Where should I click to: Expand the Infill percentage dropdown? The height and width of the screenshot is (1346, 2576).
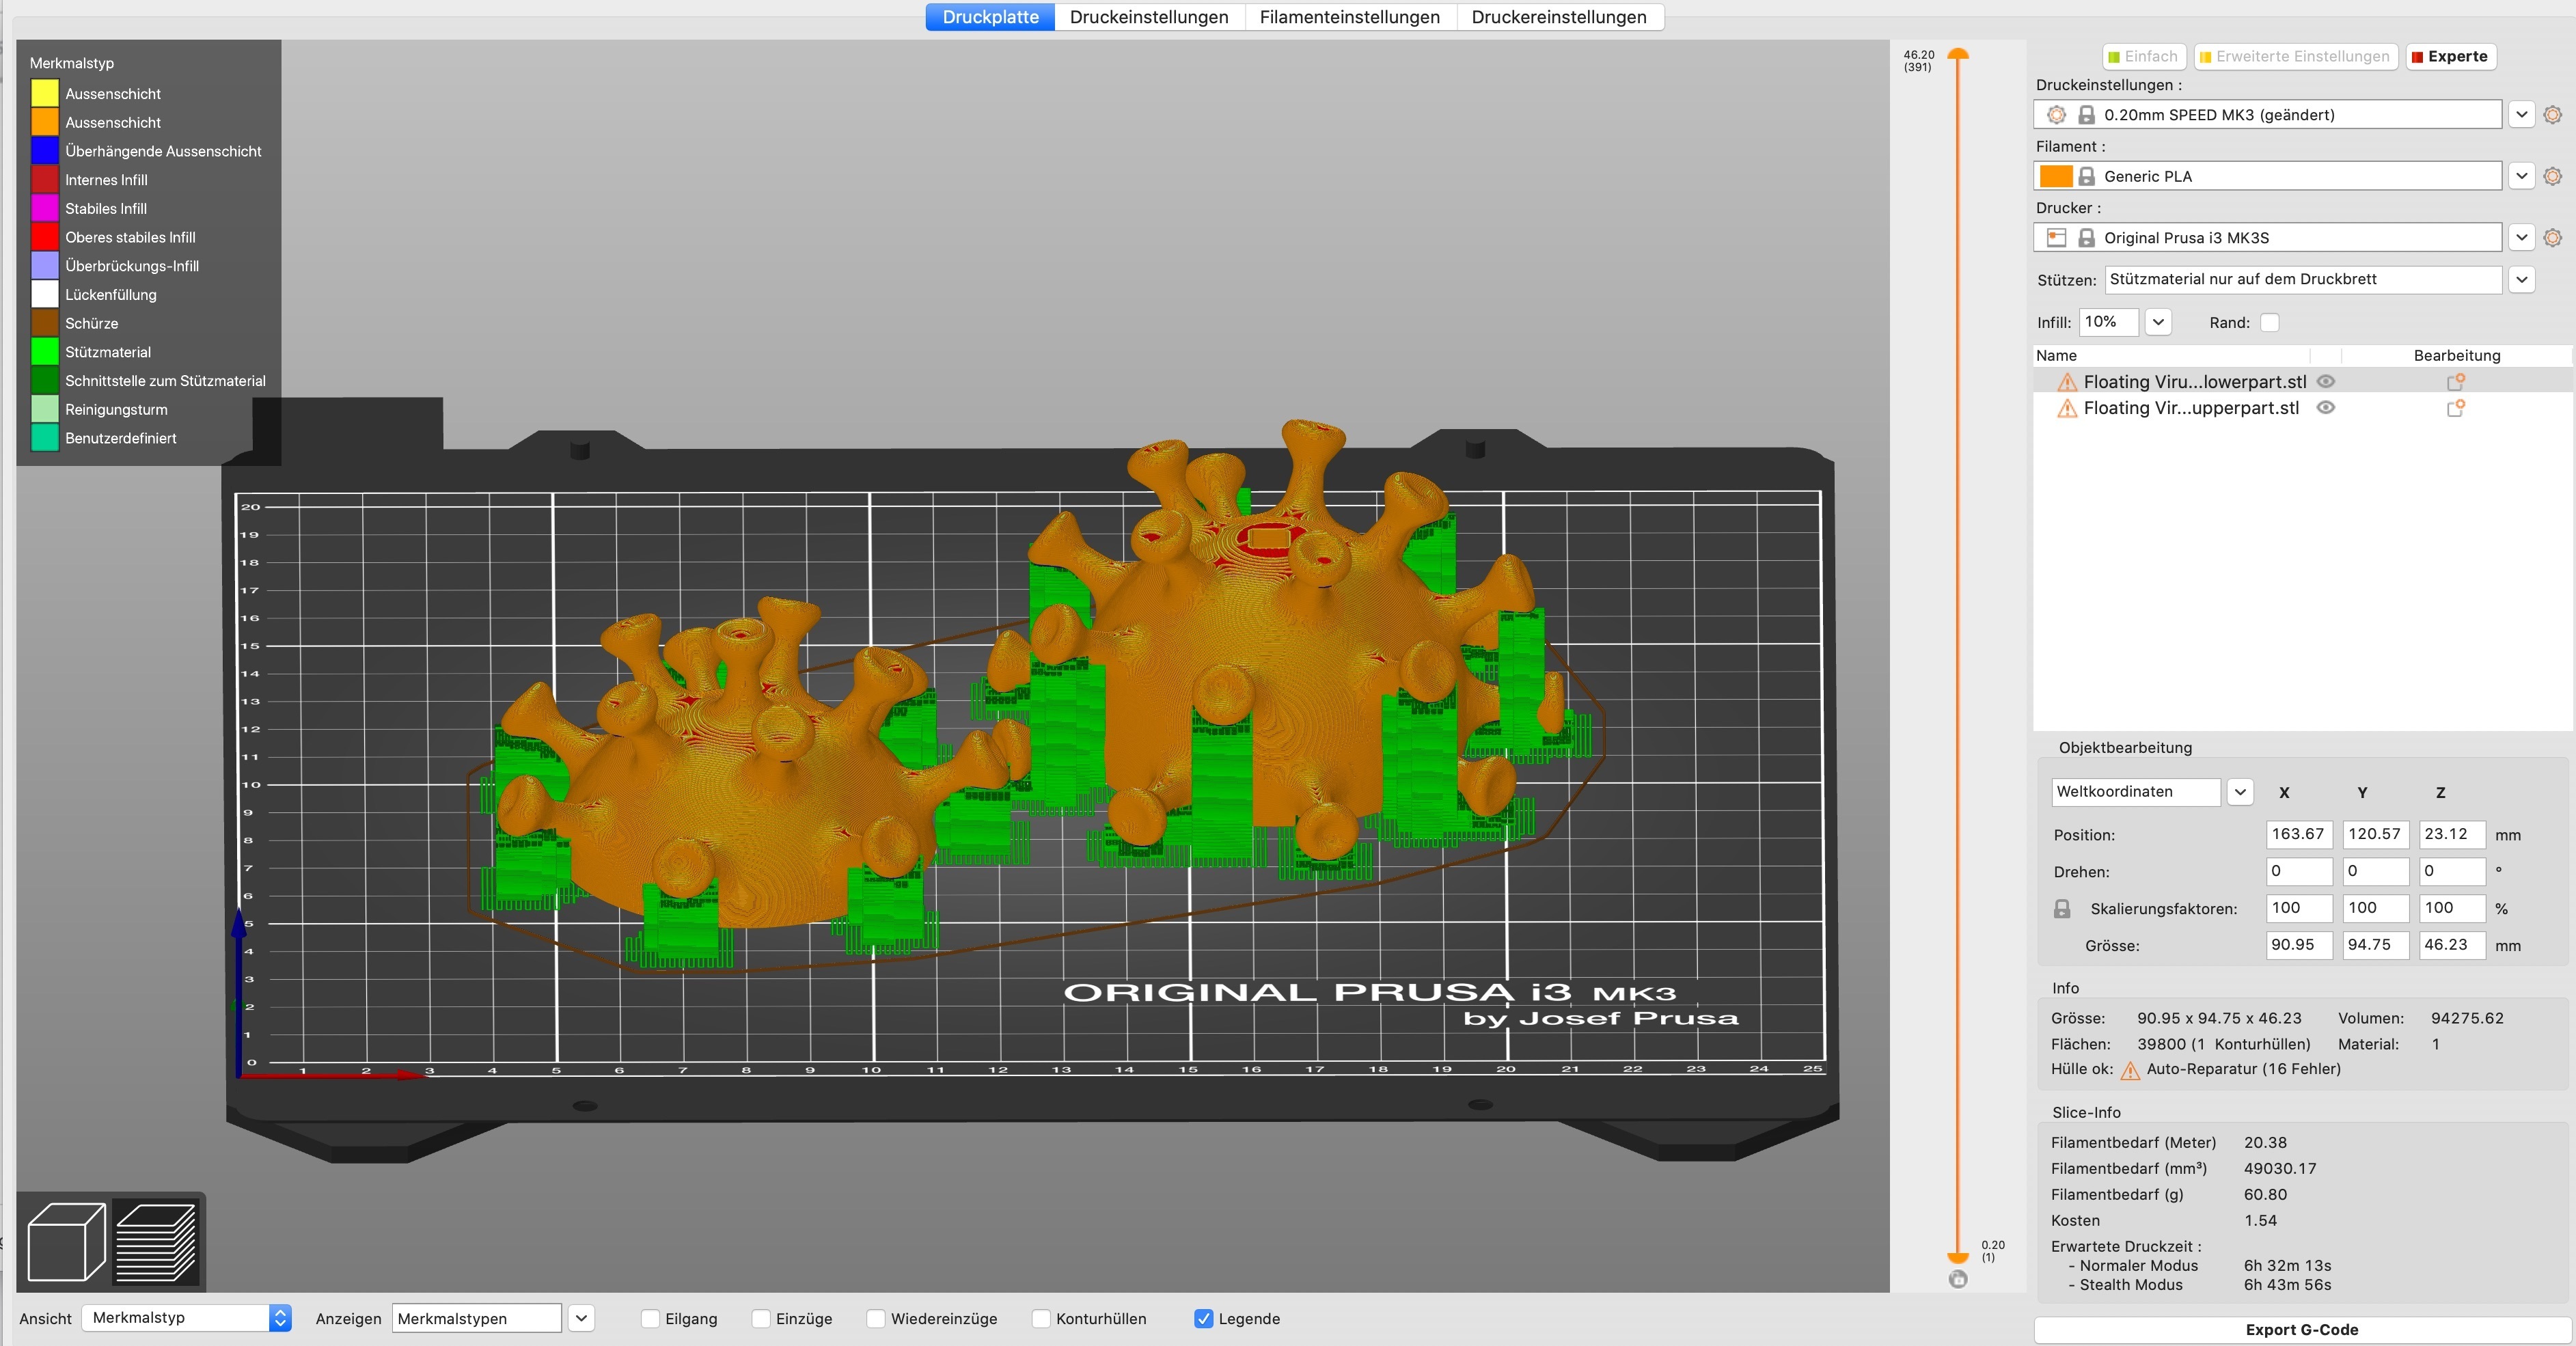coord(2158,322)
